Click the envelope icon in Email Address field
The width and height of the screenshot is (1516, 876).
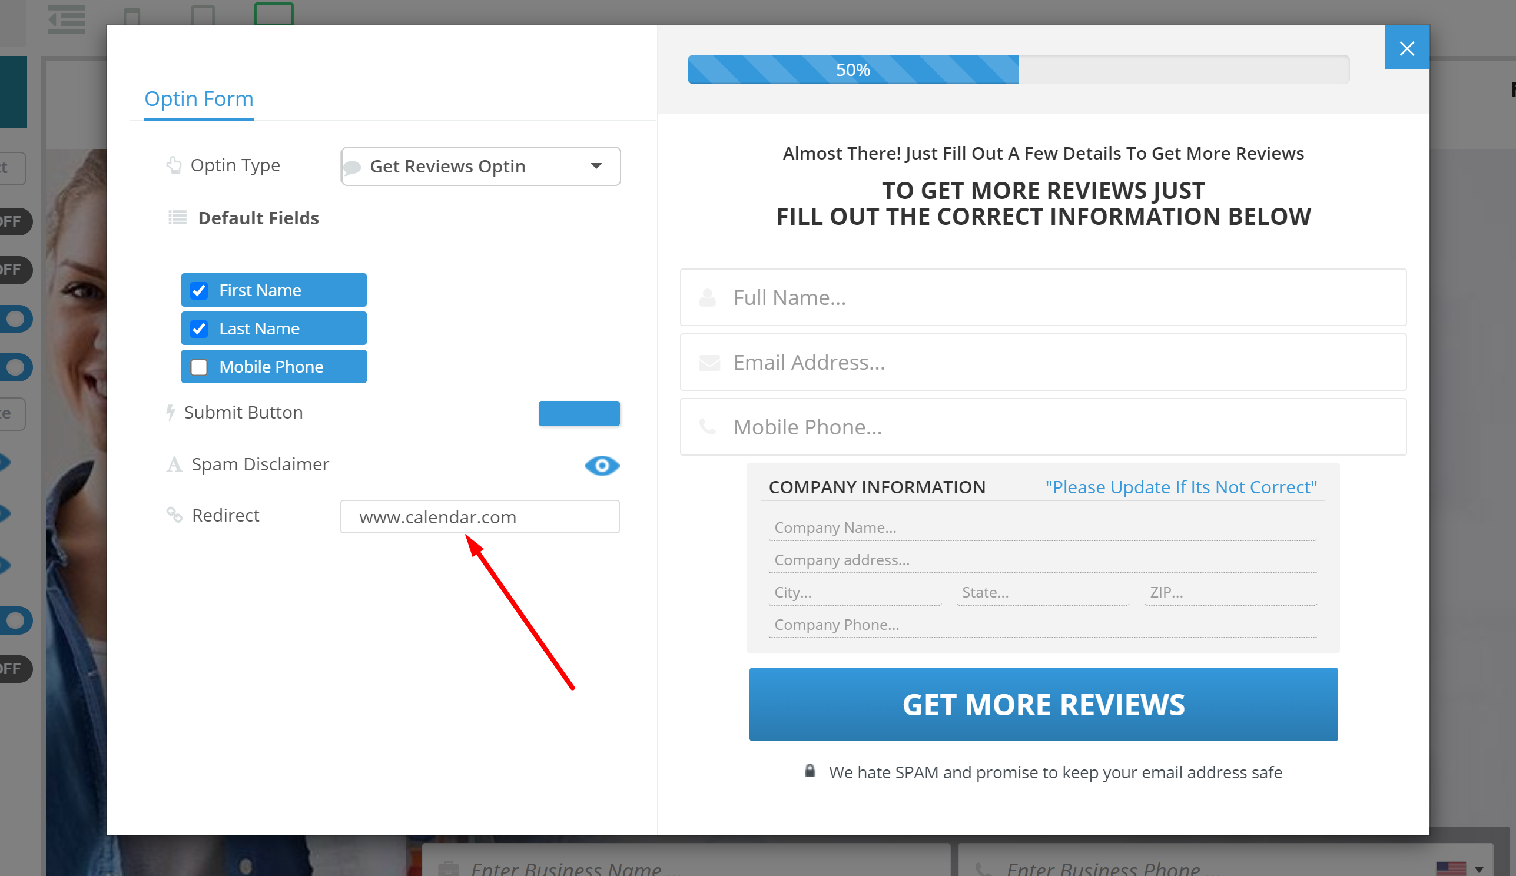click(x=709, y=363)
